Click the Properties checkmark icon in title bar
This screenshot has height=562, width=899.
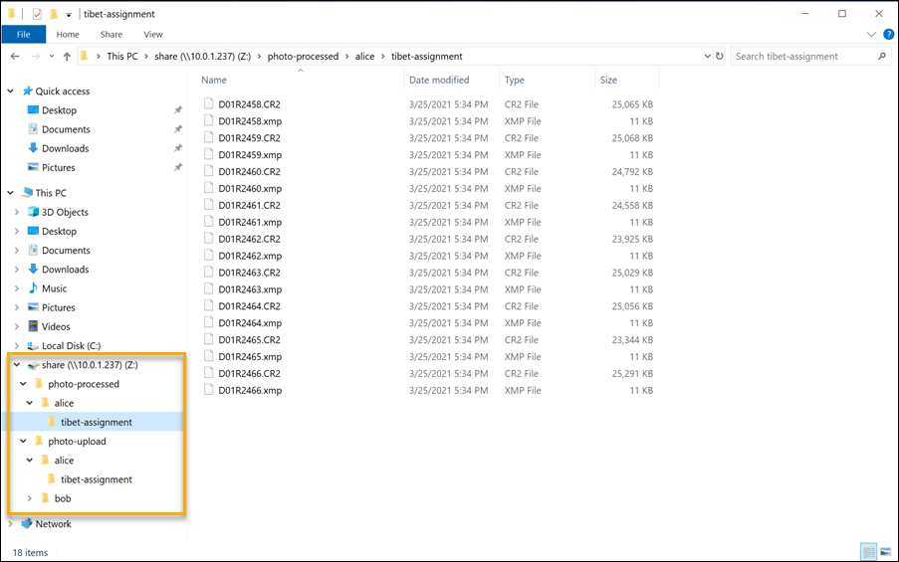point(37,14)
